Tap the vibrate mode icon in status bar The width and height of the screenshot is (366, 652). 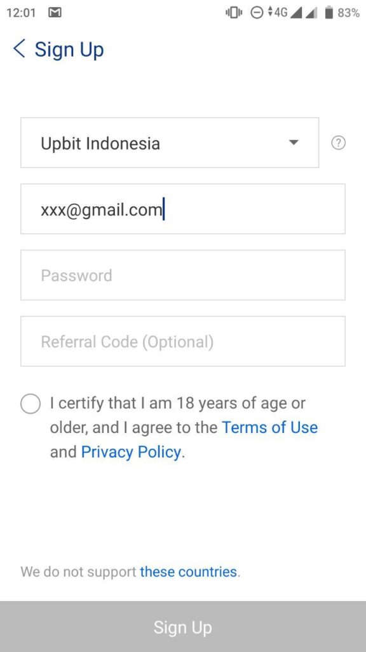[234, 13]
